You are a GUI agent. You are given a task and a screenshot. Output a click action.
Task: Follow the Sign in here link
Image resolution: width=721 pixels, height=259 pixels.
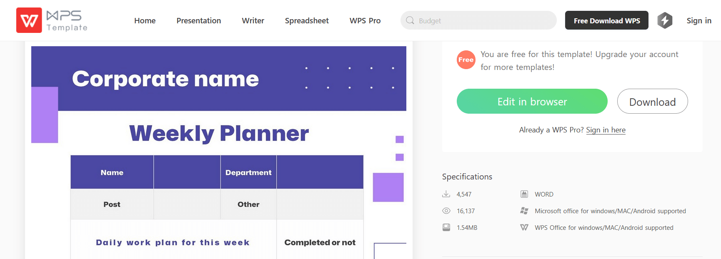point(606,130)
